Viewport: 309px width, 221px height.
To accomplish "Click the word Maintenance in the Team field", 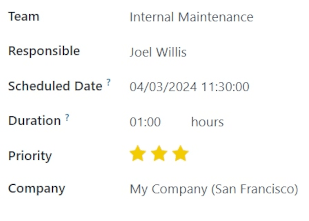I will tap(216, 17).
